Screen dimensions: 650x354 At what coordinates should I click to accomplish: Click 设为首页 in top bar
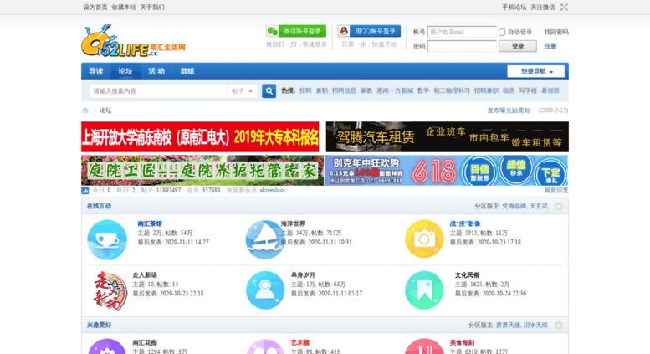[x=95, y=7]
